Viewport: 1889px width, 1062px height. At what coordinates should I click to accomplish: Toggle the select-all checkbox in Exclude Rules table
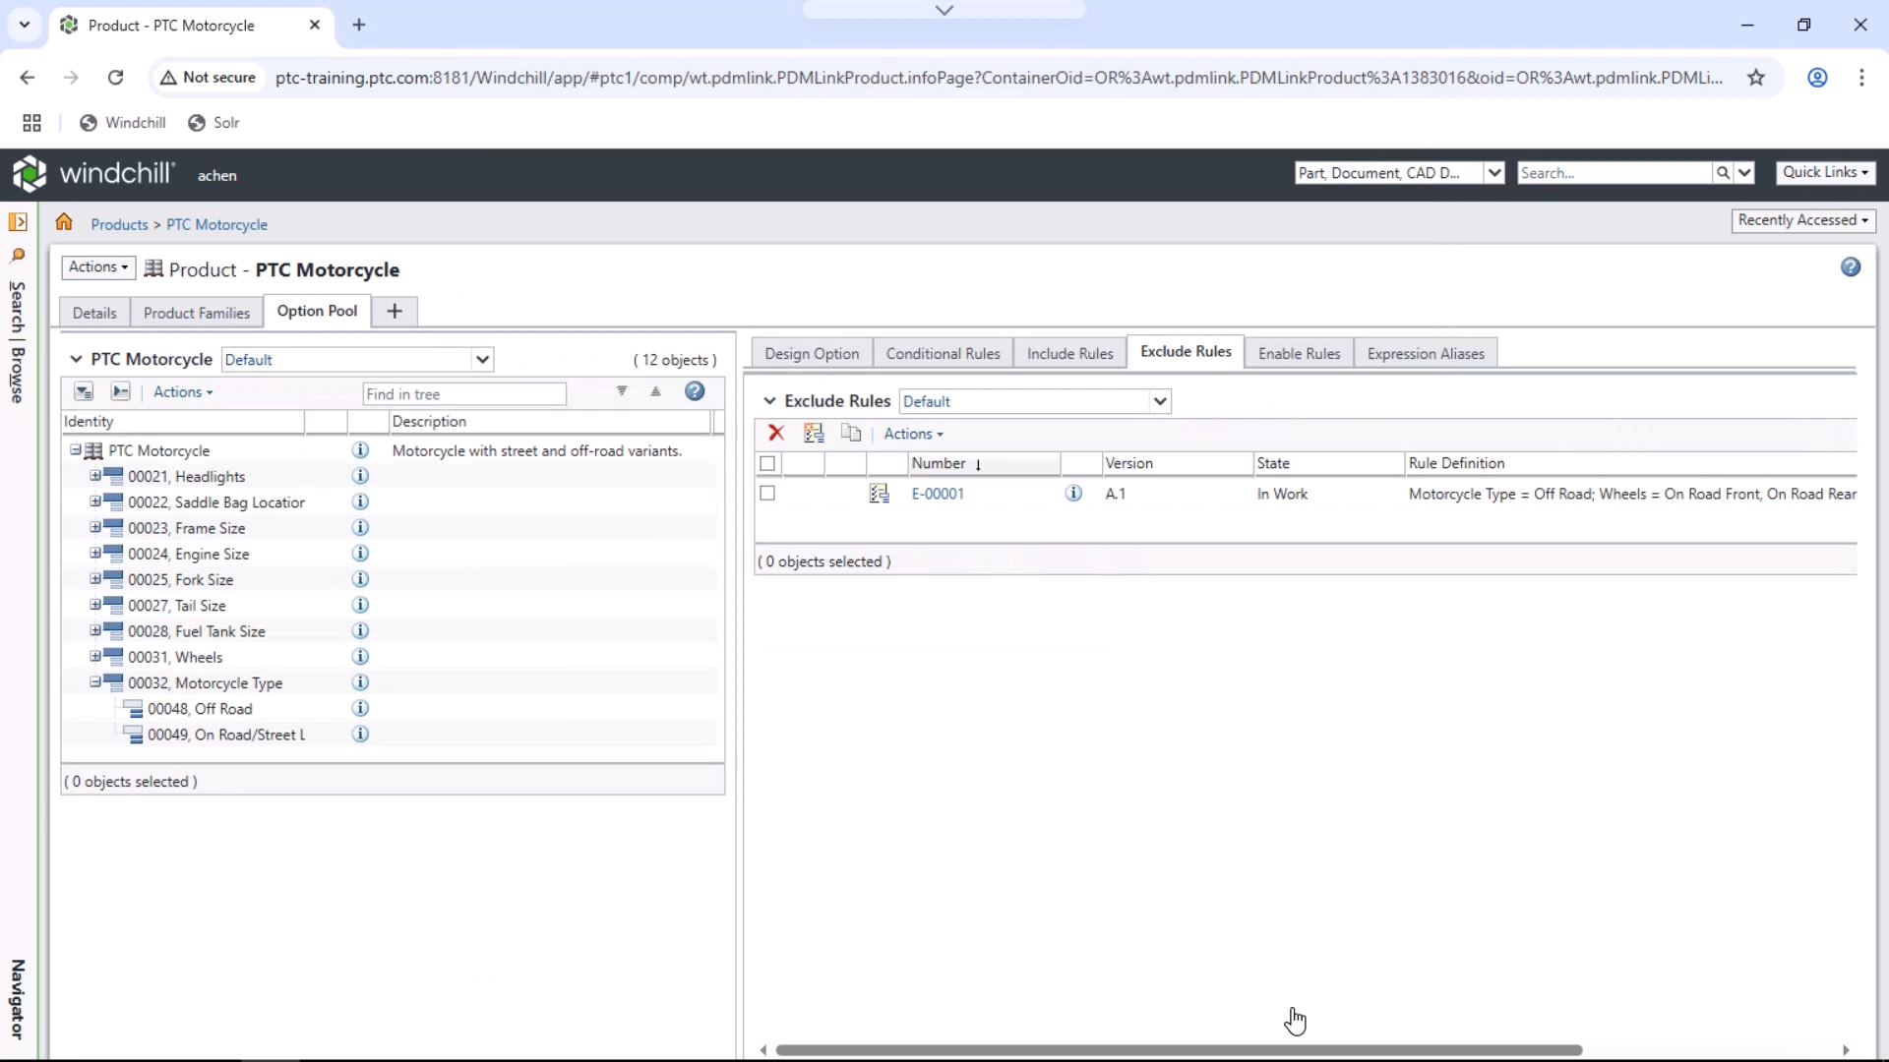[767, 463]
